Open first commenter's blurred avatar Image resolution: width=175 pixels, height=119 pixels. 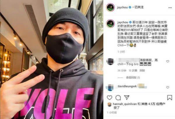tap(110, 61)
